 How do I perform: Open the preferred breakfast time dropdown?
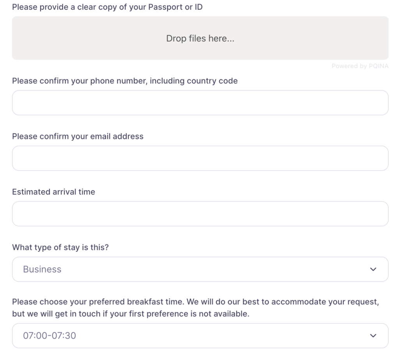[x=200, y=335]
